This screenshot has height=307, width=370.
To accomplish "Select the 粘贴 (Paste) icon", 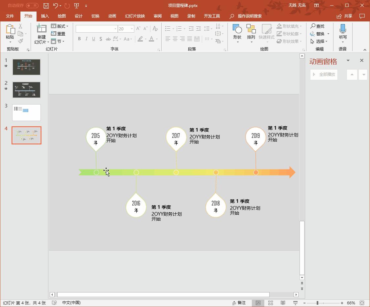I will [10, 29].
